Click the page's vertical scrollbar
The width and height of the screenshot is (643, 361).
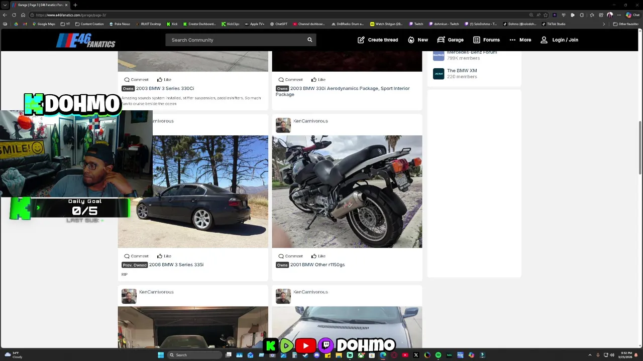coord(640,148)
